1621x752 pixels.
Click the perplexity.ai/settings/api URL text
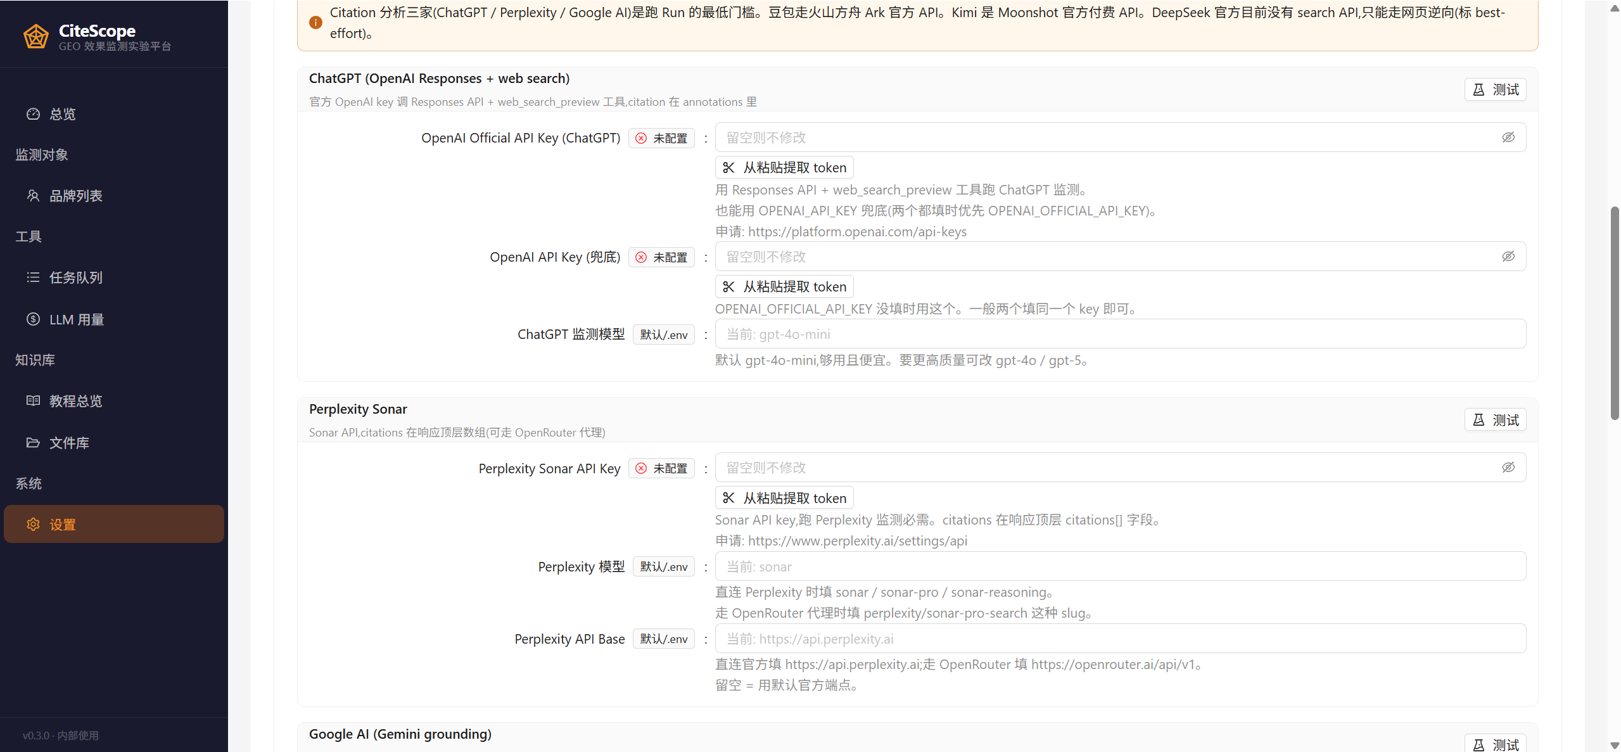(x=857, y=541)
